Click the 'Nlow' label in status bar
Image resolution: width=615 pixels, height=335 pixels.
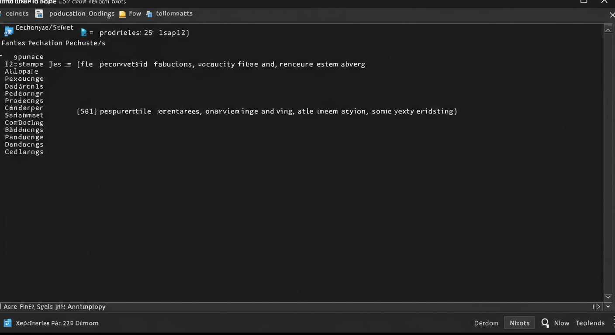click(x=561, y=323)
